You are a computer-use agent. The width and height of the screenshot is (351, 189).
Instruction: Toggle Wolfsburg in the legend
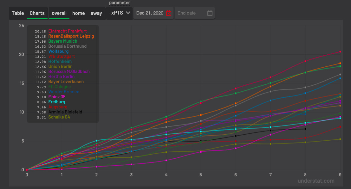58,51
